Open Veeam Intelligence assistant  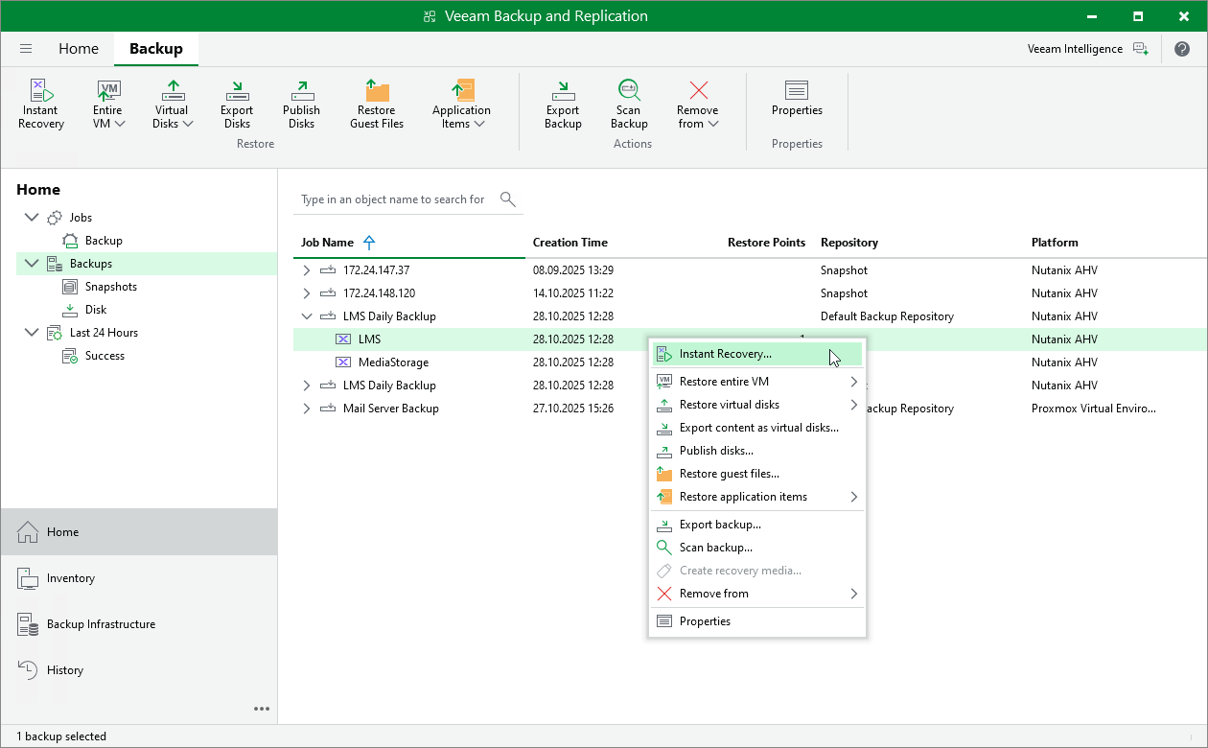[x=1087, y=49]
